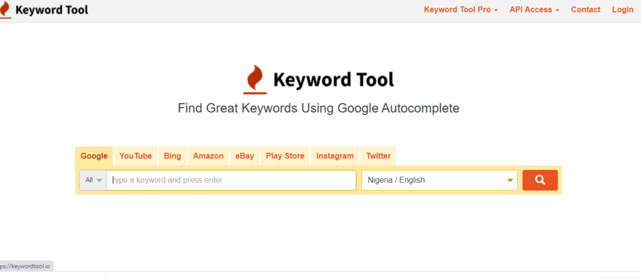
Task: Select the eBay tab
Action: coord(245,156)
